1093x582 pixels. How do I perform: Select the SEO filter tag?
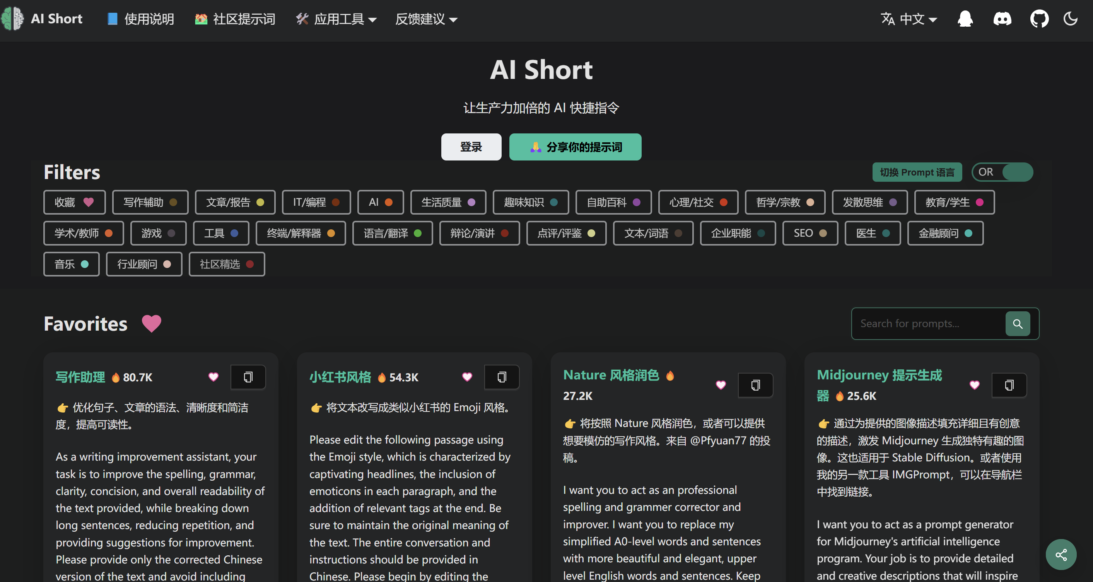coord(810,233)
